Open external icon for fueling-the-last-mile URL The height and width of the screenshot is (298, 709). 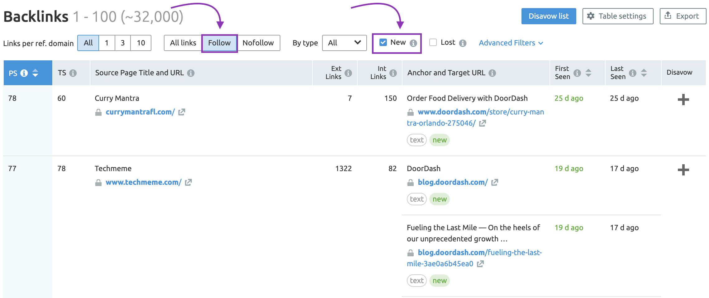[x=480, y=264]
